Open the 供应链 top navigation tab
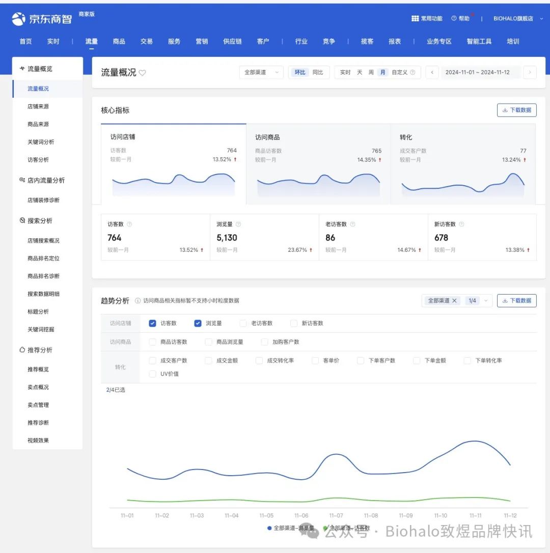This screenshot has width=550, height=553. (232, 42)
